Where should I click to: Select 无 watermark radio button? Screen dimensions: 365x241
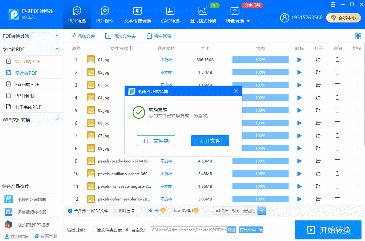(151, 211)
